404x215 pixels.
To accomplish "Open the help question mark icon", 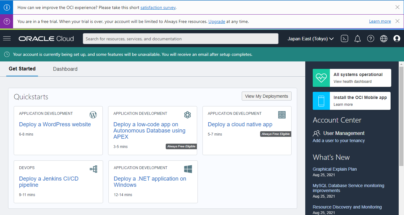I will [371, 39].
